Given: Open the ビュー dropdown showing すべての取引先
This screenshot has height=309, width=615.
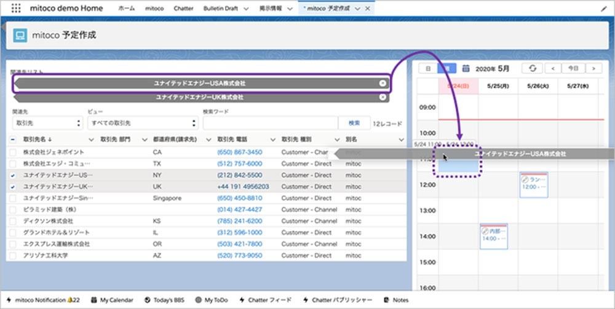Looking at the screenshot, I should [x=143, y=123].
